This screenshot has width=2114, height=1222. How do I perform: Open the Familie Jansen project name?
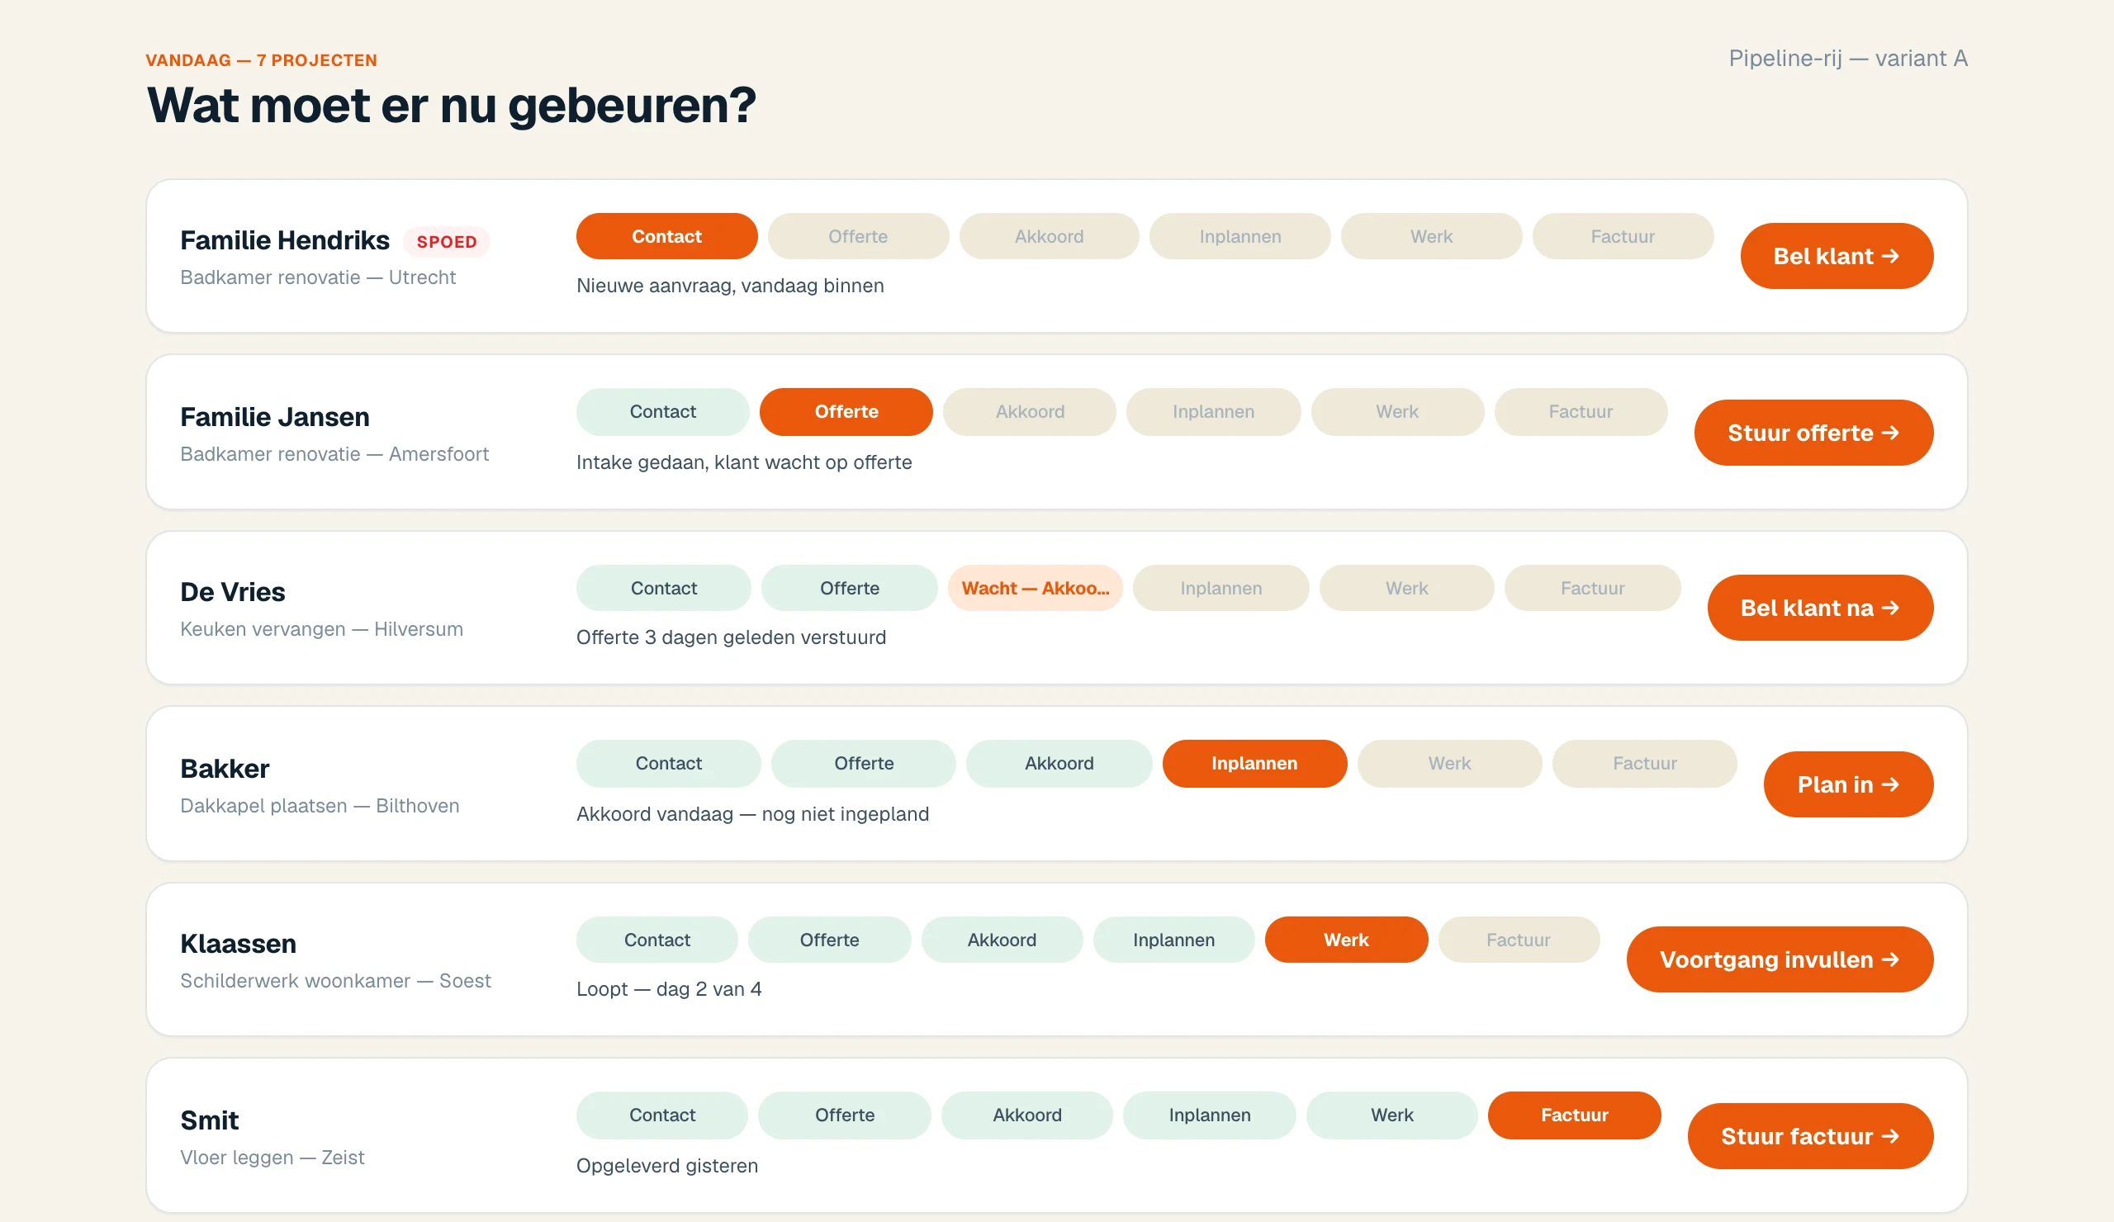(x=275, y=417)
